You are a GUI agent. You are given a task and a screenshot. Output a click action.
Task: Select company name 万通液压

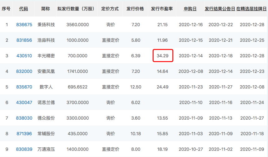(46, 149)
